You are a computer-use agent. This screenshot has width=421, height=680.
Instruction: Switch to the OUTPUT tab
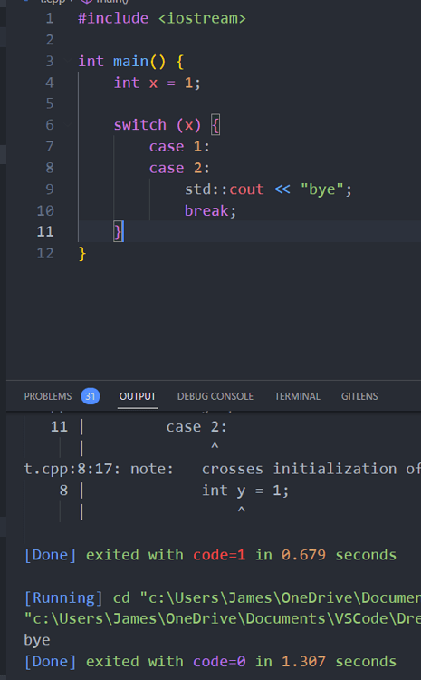click(x=138, y=396)
